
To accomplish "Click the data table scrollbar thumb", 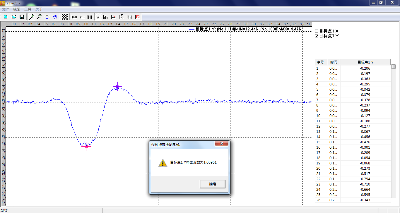I will pyautogui.click(x=394, y=66).
